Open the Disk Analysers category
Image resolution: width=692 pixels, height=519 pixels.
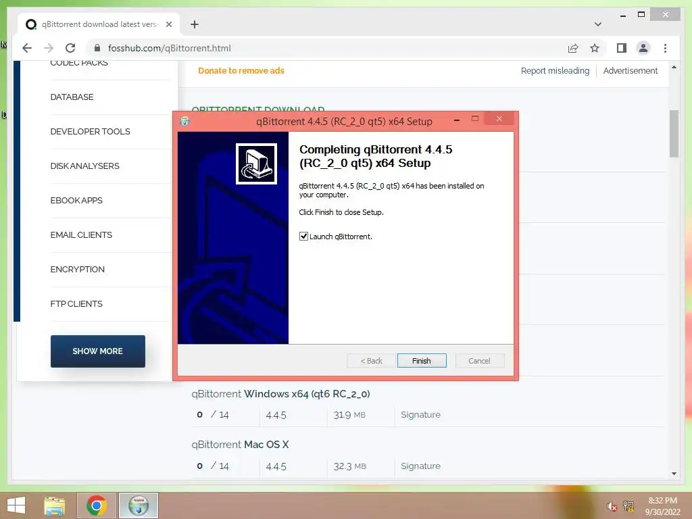tap(84, 166)
